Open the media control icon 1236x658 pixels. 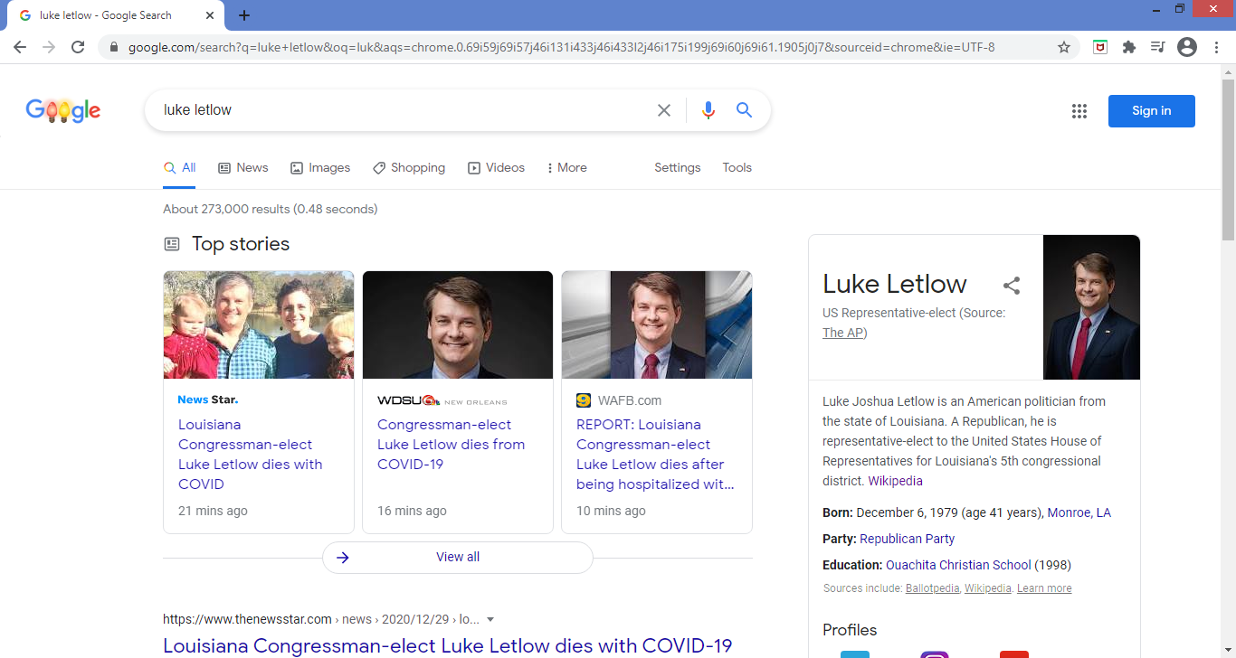coord(1157,47)
